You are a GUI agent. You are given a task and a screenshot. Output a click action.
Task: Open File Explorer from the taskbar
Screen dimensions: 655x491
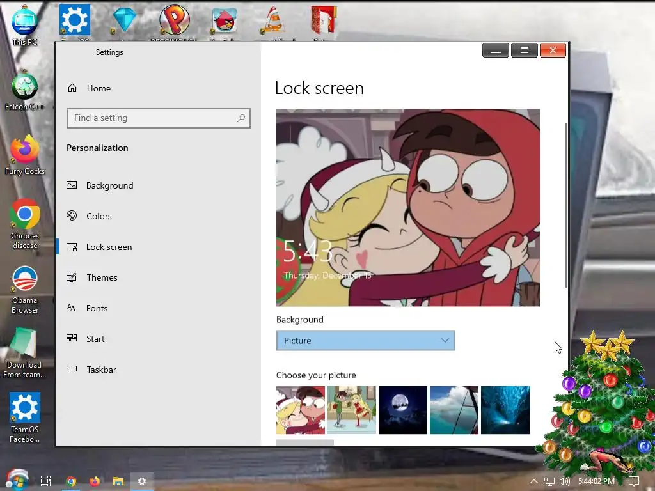tap(118, 481)
